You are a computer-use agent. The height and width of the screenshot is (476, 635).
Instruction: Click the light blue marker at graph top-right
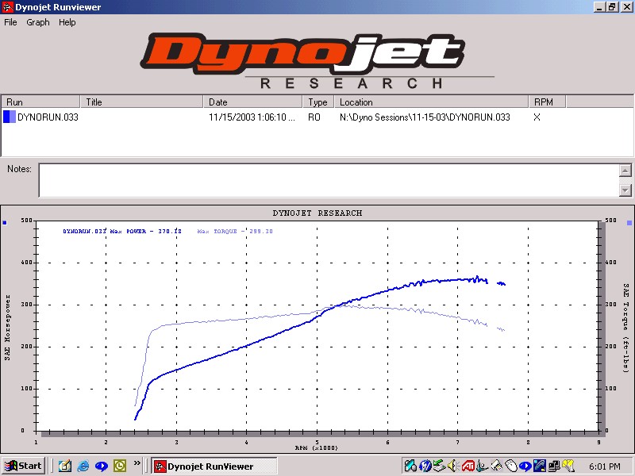pyautogui.click(x=629, y=223)
